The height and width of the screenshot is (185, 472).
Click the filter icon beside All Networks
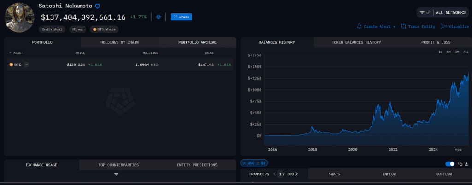tap(422, 12)
